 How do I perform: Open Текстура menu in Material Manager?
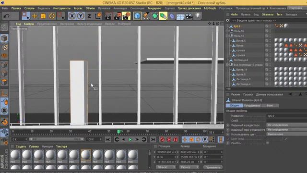pyautogui.click(x=61, y=147)
